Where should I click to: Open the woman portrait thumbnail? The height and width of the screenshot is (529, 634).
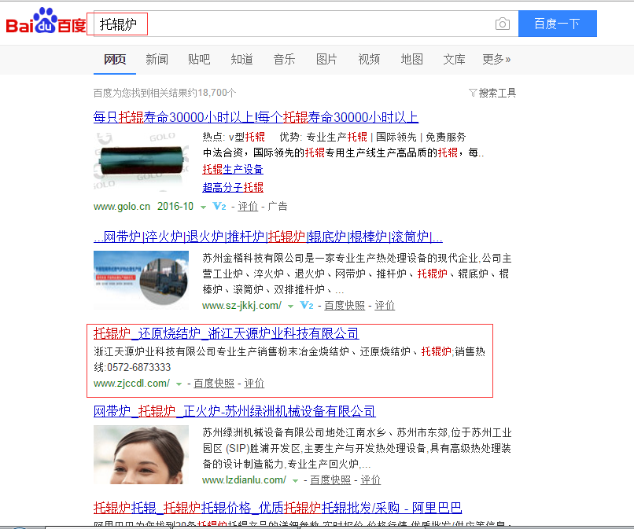pos(141,455)
